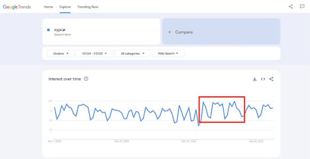Click the Google Trends logo

pyautogui.click(x=17, y=7)
